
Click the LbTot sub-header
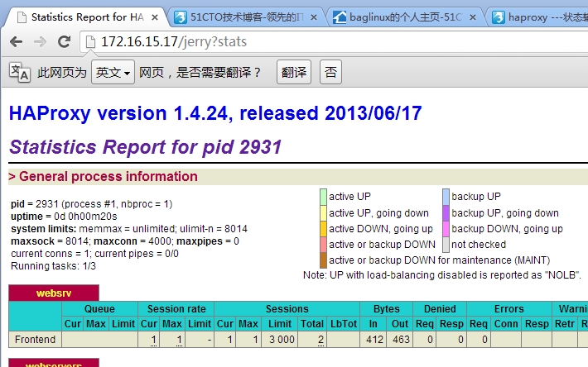(344, 323)
